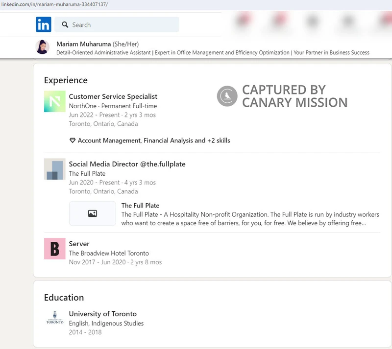
Task: Click the browser URL address text
Action: [55, 4]
